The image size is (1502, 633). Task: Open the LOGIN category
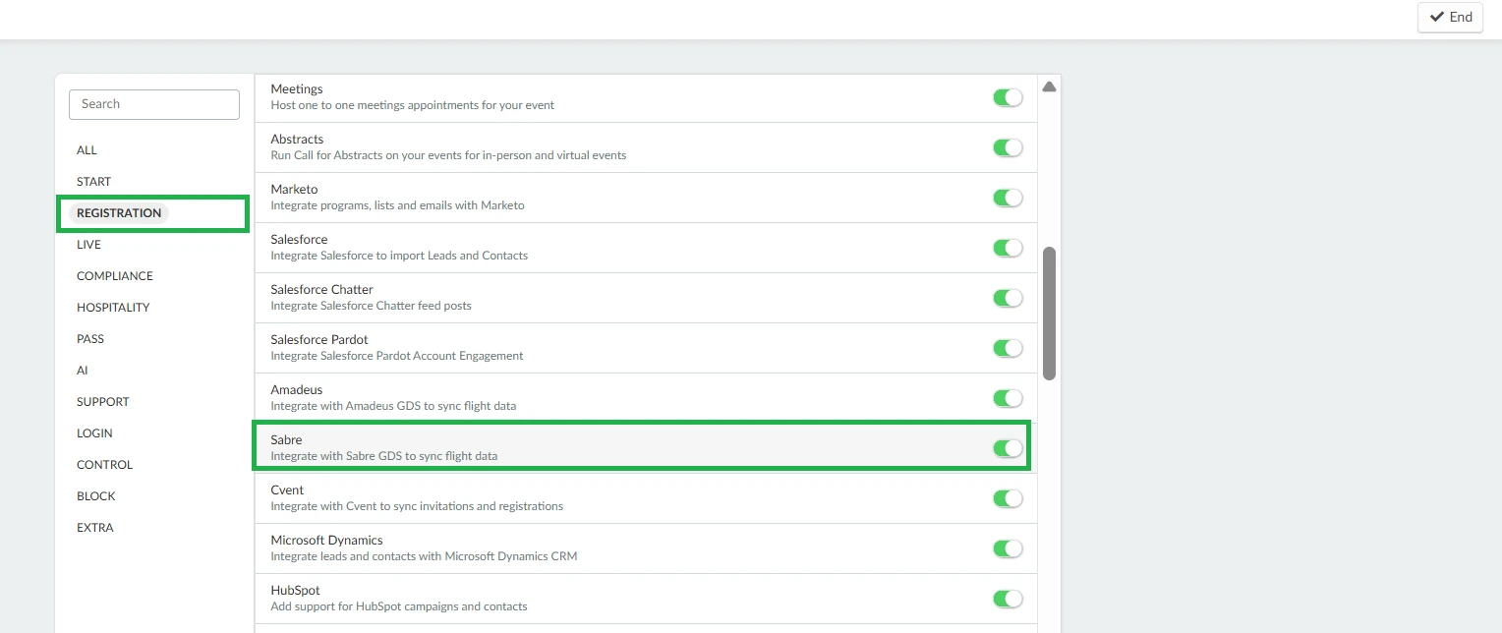tap(94, 433)
